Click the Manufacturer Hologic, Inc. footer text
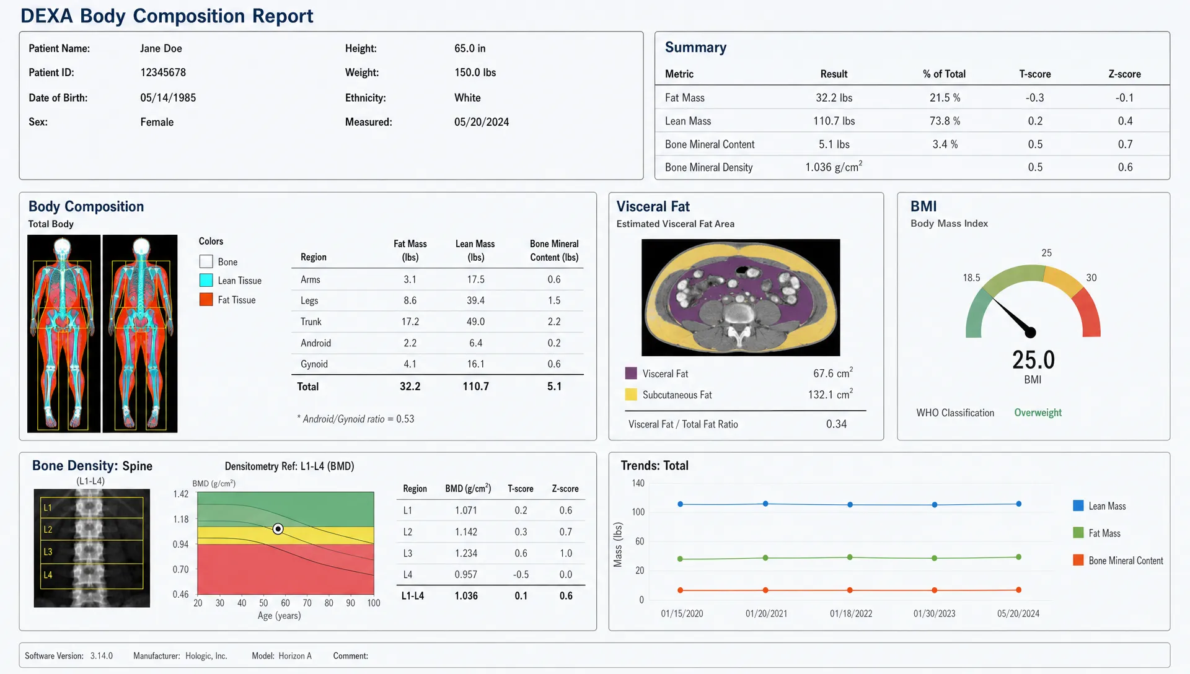Screen dimensions: 1190x674 pyautogui.click(x=180, y=656)
